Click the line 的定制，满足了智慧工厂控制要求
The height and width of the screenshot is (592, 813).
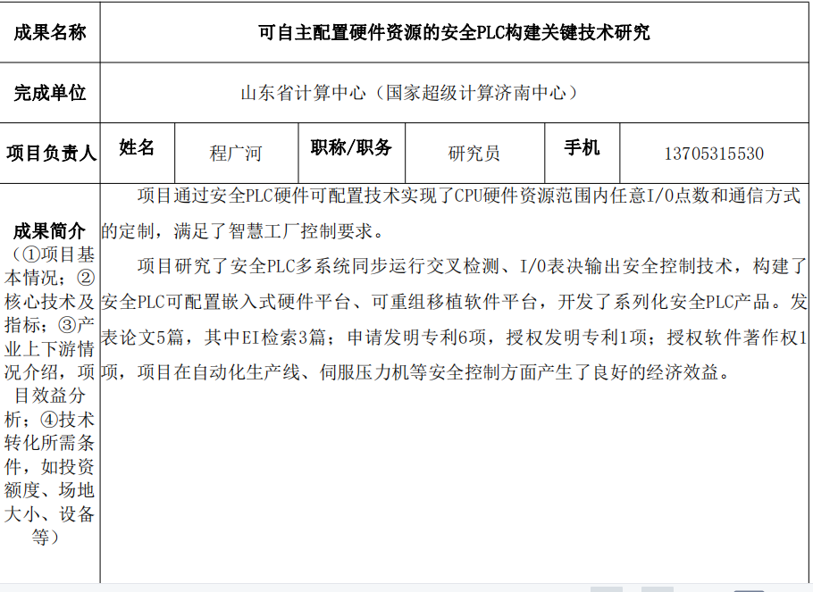pyautogui.click(x=243, y=231)
